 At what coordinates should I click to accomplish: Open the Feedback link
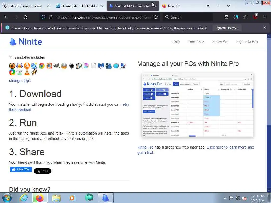pyautogui.click(x=196, y=41)
